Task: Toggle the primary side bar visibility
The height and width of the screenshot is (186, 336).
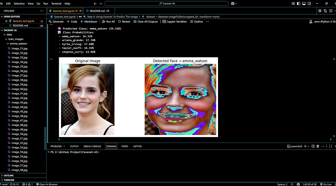Action: pos(299,4)
